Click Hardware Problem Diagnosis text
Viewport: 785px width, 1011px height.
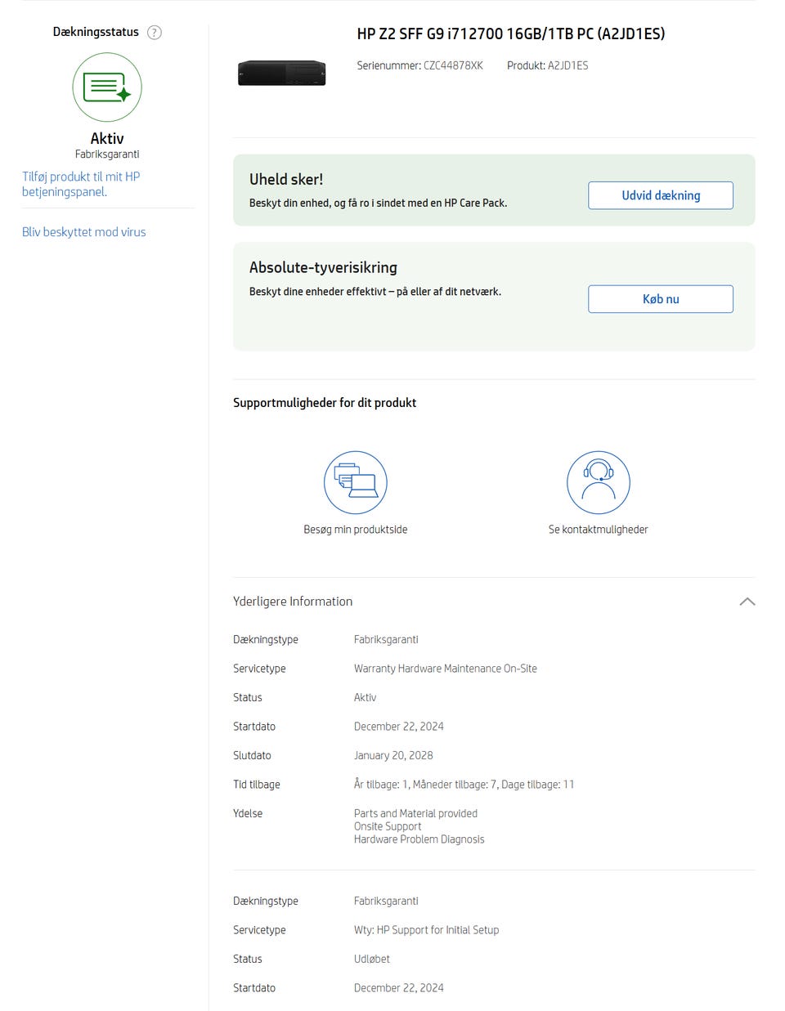coord(419,839)
